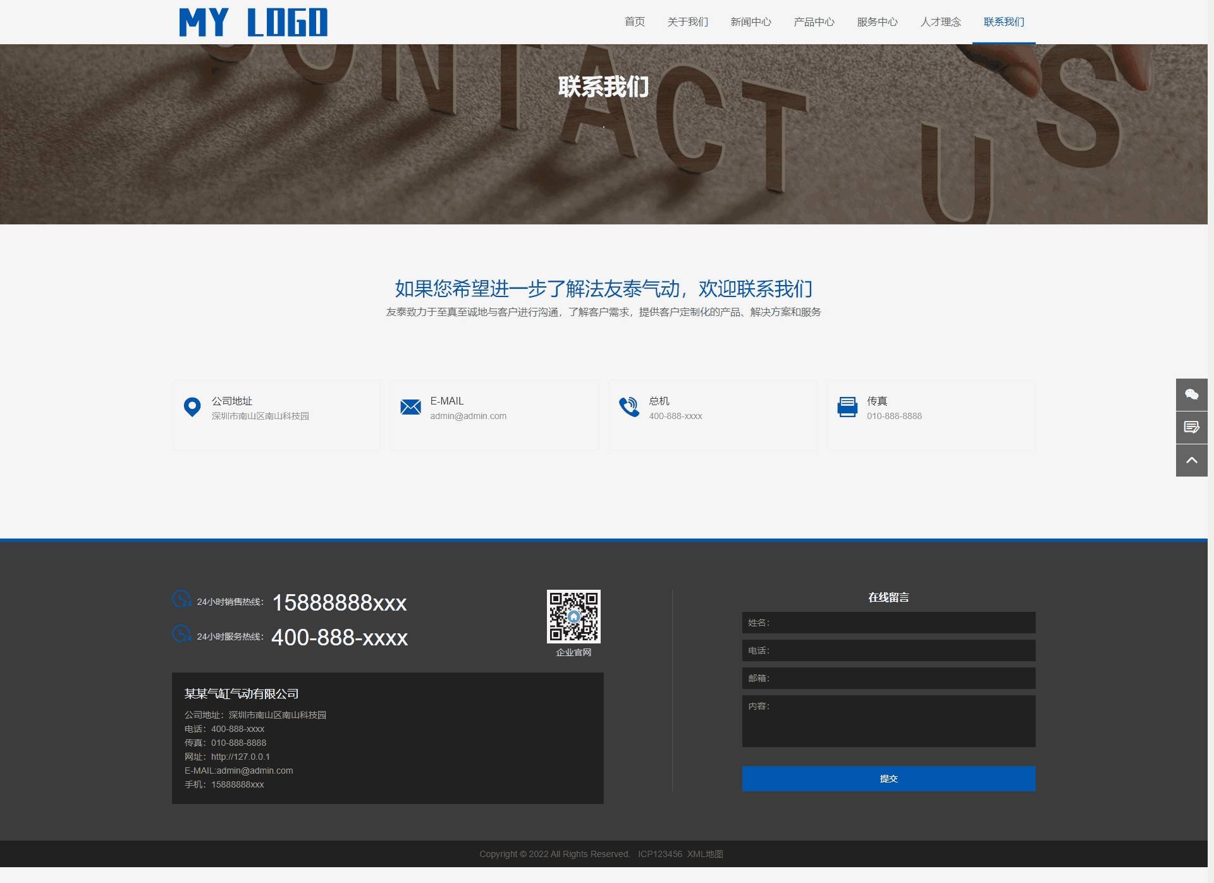Open the 人才理念 menu item
Viewport: 1214px width, 883px height.
[941, 22]
